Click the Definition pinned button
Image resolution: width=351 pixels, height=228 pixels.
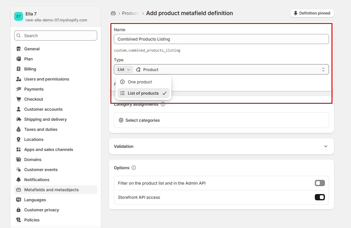point(312,13)
